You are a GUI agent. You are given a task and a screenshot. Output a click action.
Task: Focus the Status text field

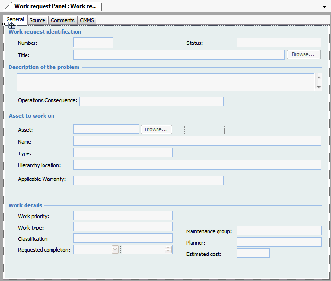coord(279,43)
